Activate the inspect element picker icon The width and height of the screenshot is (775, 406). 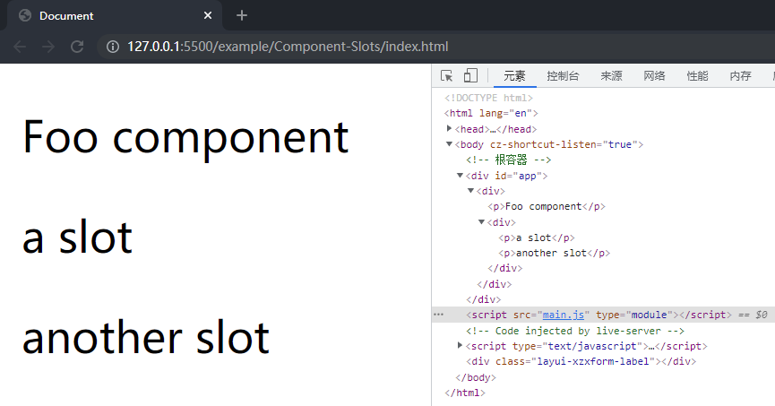pyautogui.click(x=446, y=75)
